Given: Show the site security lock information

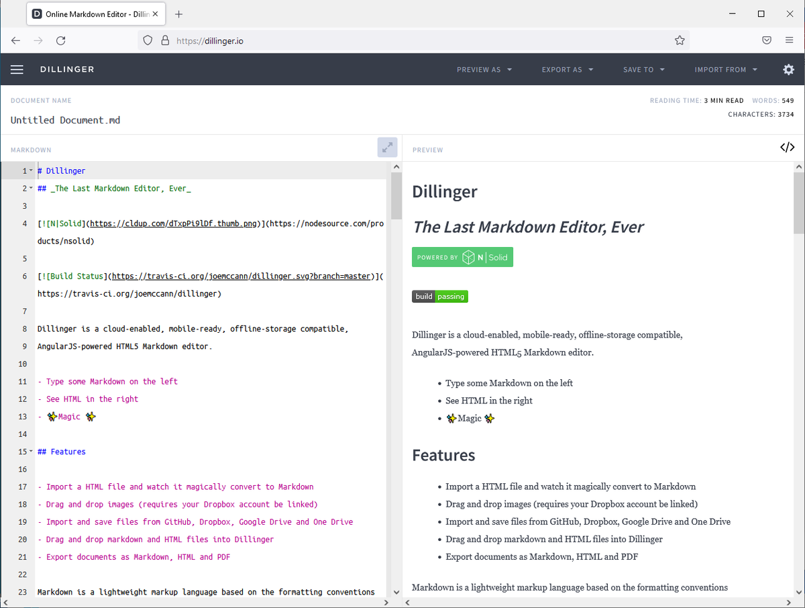Looking at the screenshot, I should click(165, 40).
